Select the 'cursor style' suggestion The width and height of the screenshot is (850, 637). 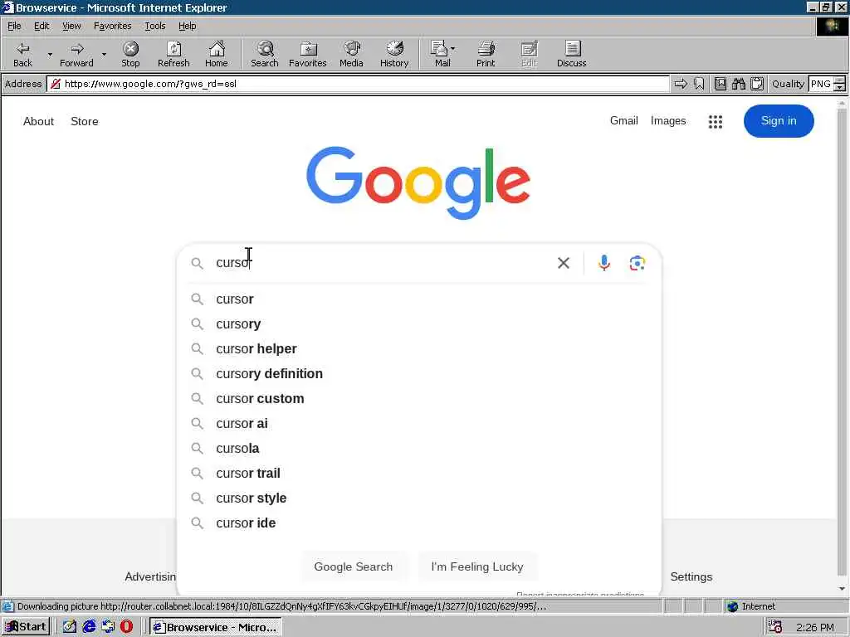(x=418, y=498)
